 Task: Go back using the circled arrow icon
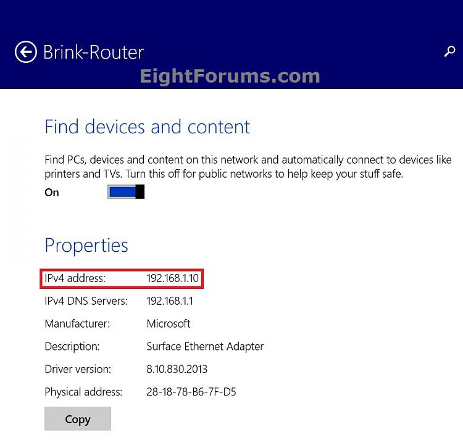[26, 52]
